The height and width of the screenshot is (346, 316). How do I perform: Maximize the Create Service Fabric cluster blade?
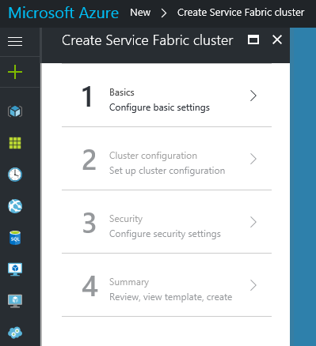click(253, 40)
